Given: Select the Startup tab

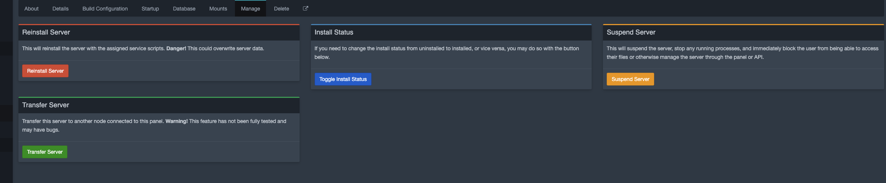Looking at the screenshot, I should tap(150, 9).
